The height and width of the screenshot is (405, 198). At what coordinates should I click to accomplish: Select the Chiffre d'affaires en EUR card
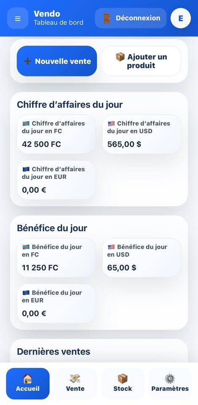click(56, 180)
